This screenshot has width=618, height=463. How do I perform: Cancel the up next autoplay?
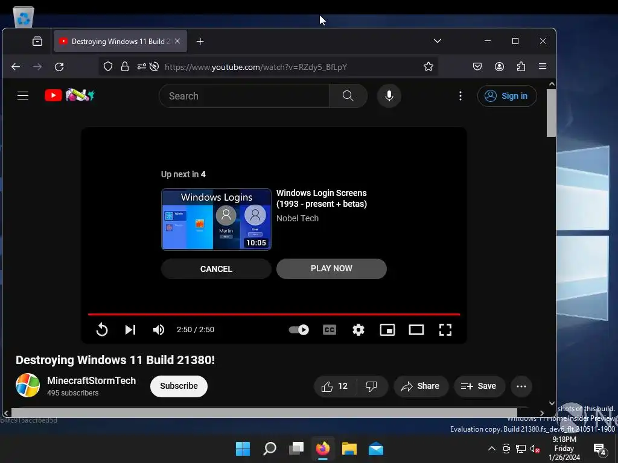(216, 269)
